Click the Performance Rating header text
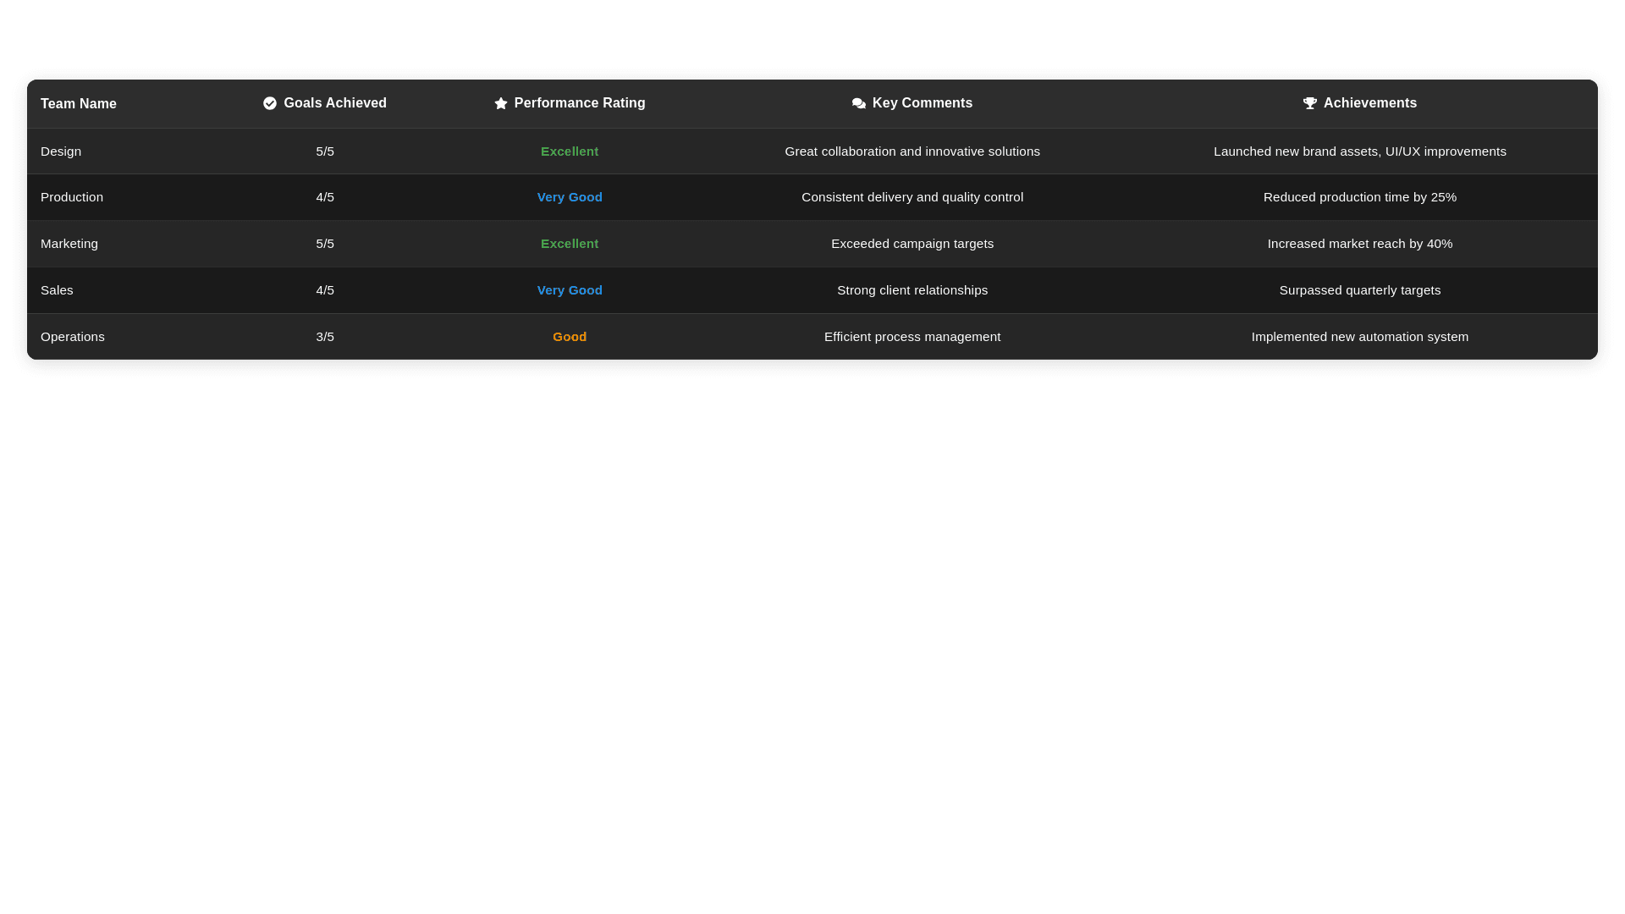This screenshot has width=1625, height=914. click(580, 103)
